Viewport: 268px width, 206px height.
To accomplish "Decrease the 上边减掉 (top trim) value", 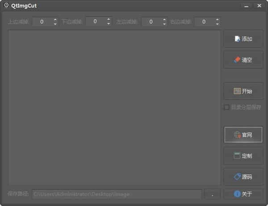I will click(x=55, y=24).
